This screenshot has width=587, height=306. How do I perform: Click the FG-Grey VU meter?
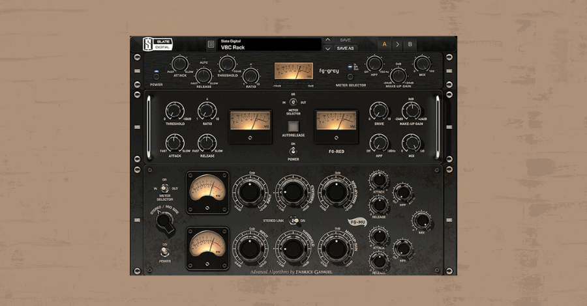(x=293, y=71)
